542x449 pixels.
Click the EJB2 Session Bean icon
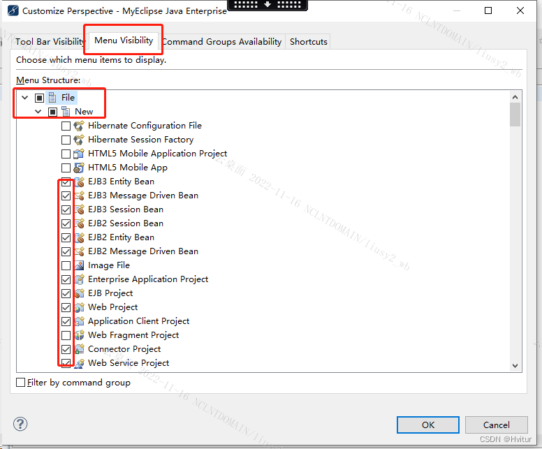[x=80, y=223]
